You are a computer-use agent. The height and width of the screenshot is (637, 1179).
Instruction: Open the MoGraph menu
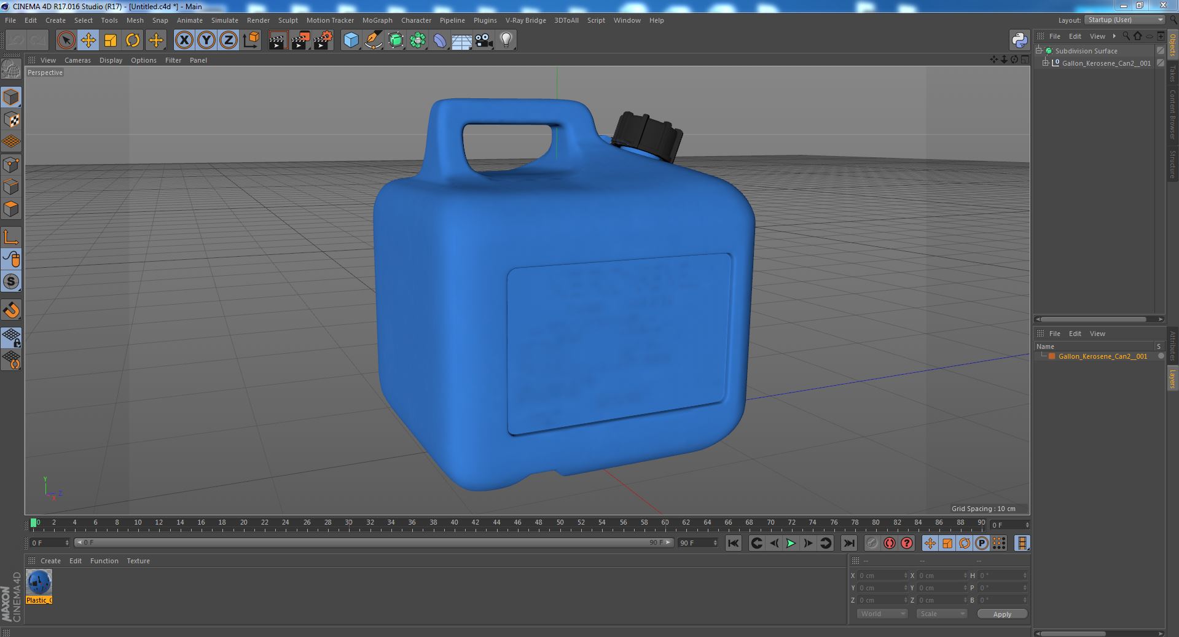click(377, 20)
